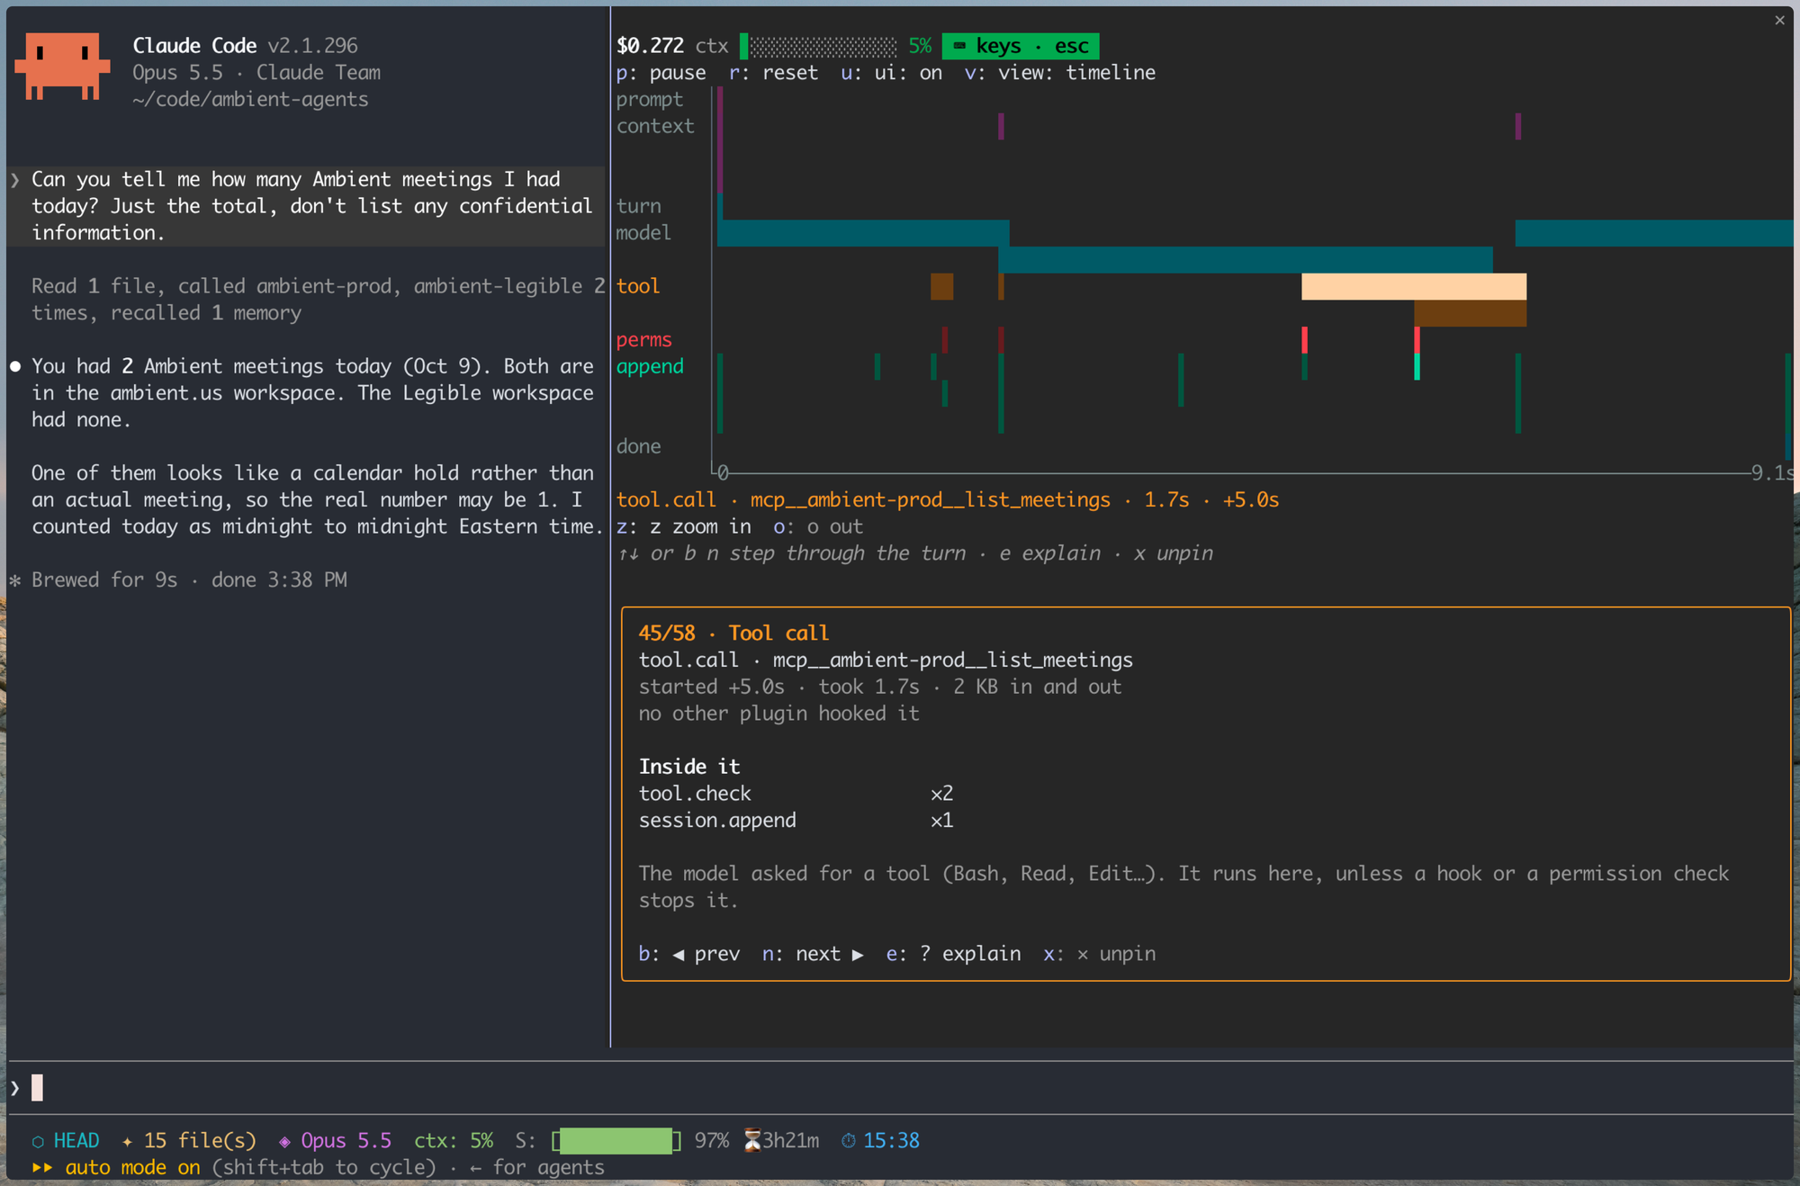The width and height of the screenshot is (1800, 1186).
Task: Click the '$0.272' cost readout
Action: pyautogui.click(x=650, y=46)
